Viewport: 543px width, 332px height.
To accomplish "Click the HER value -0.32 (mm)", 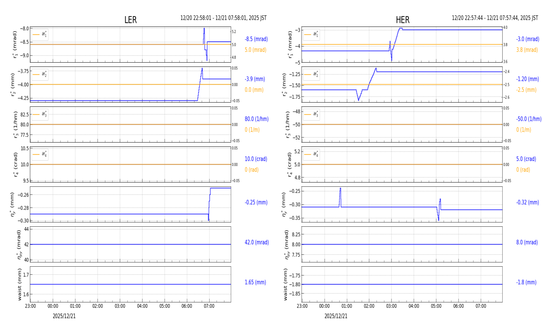I will pyautogui.click(x=528, y=203).
